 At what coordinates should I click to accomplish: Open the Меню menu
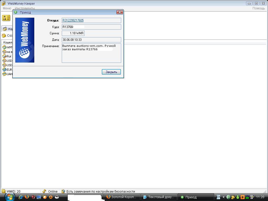(x=7, y=8)
